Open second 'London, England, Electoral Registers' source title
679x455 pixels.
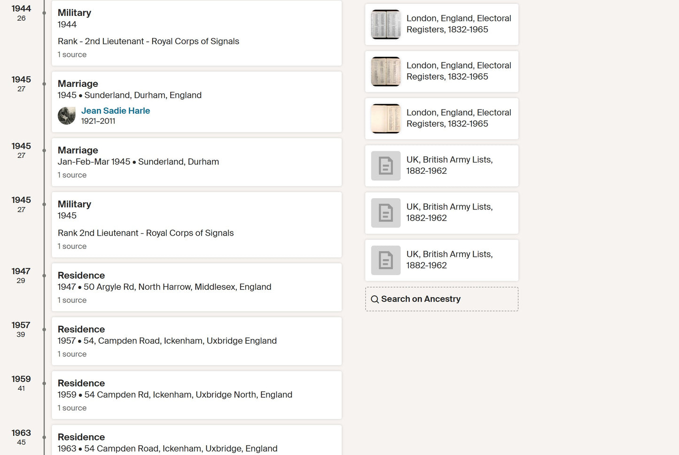[459, 71]
